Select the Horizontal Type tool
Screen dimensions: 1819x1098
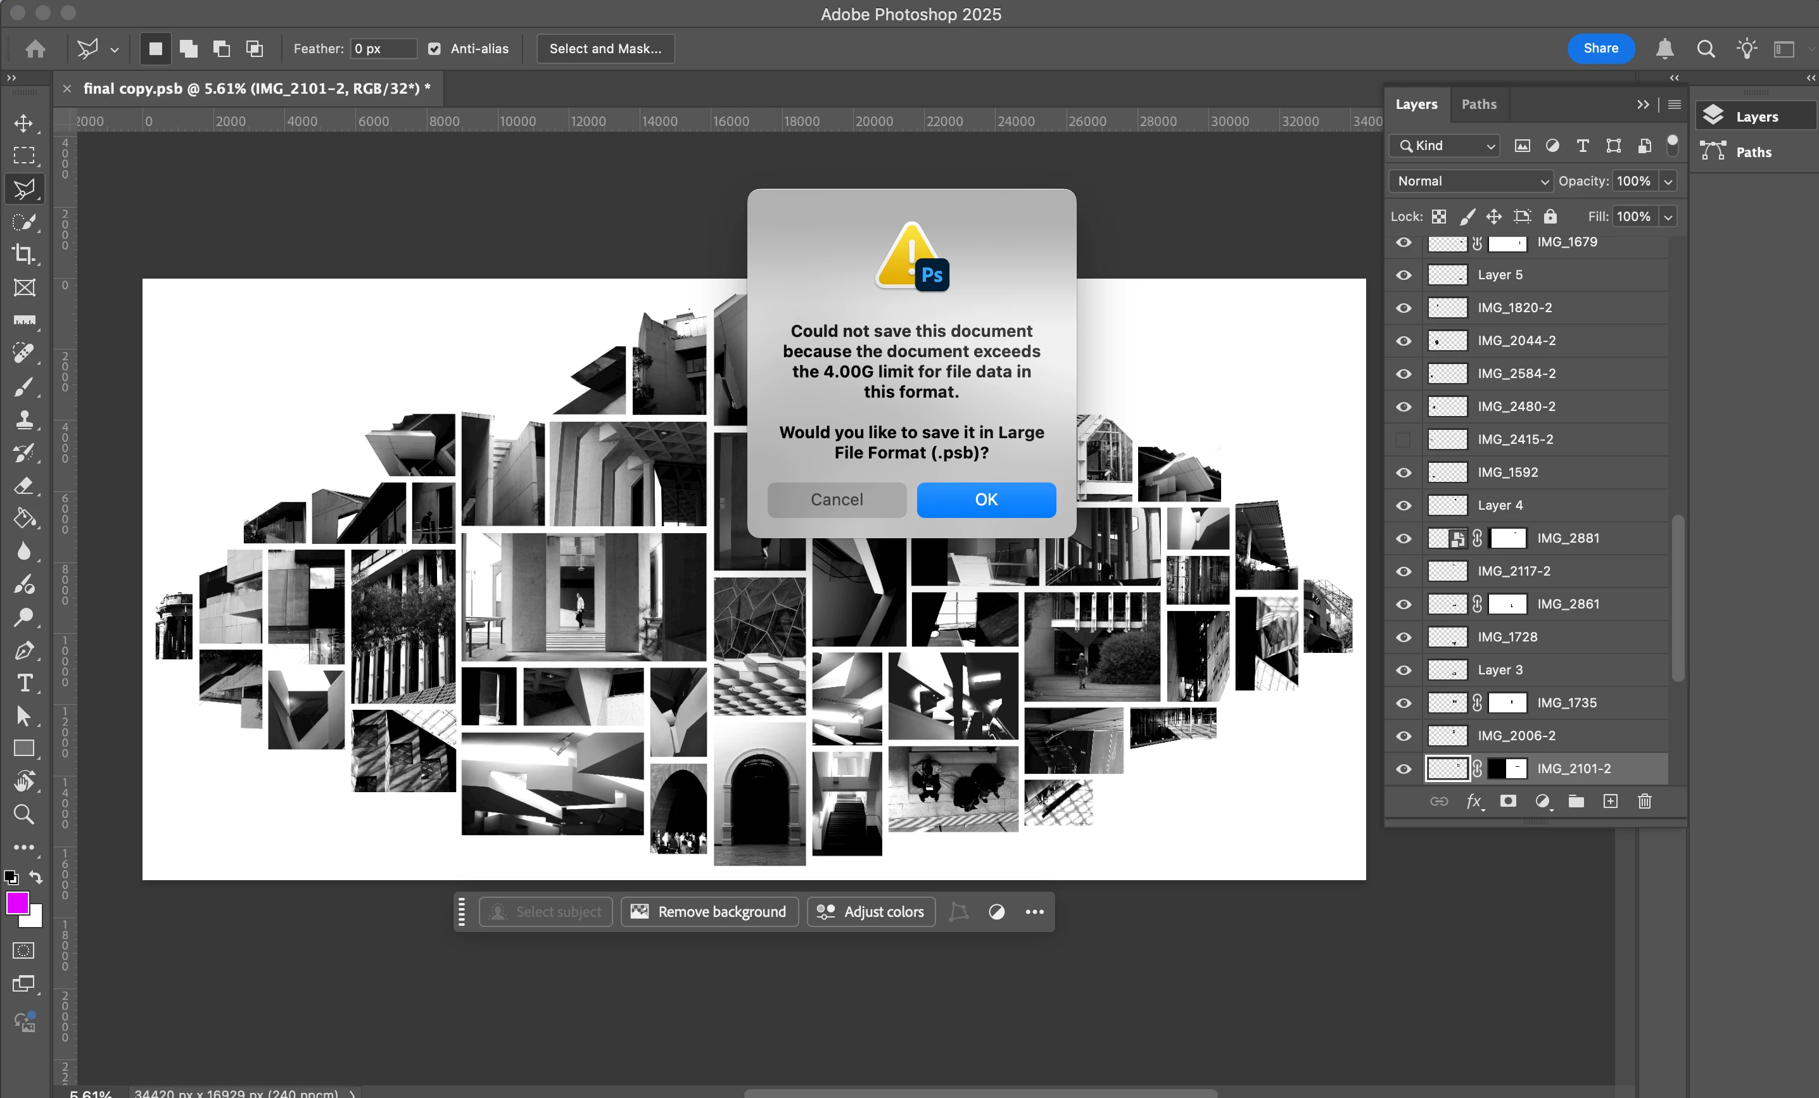[x=23, y=683]
